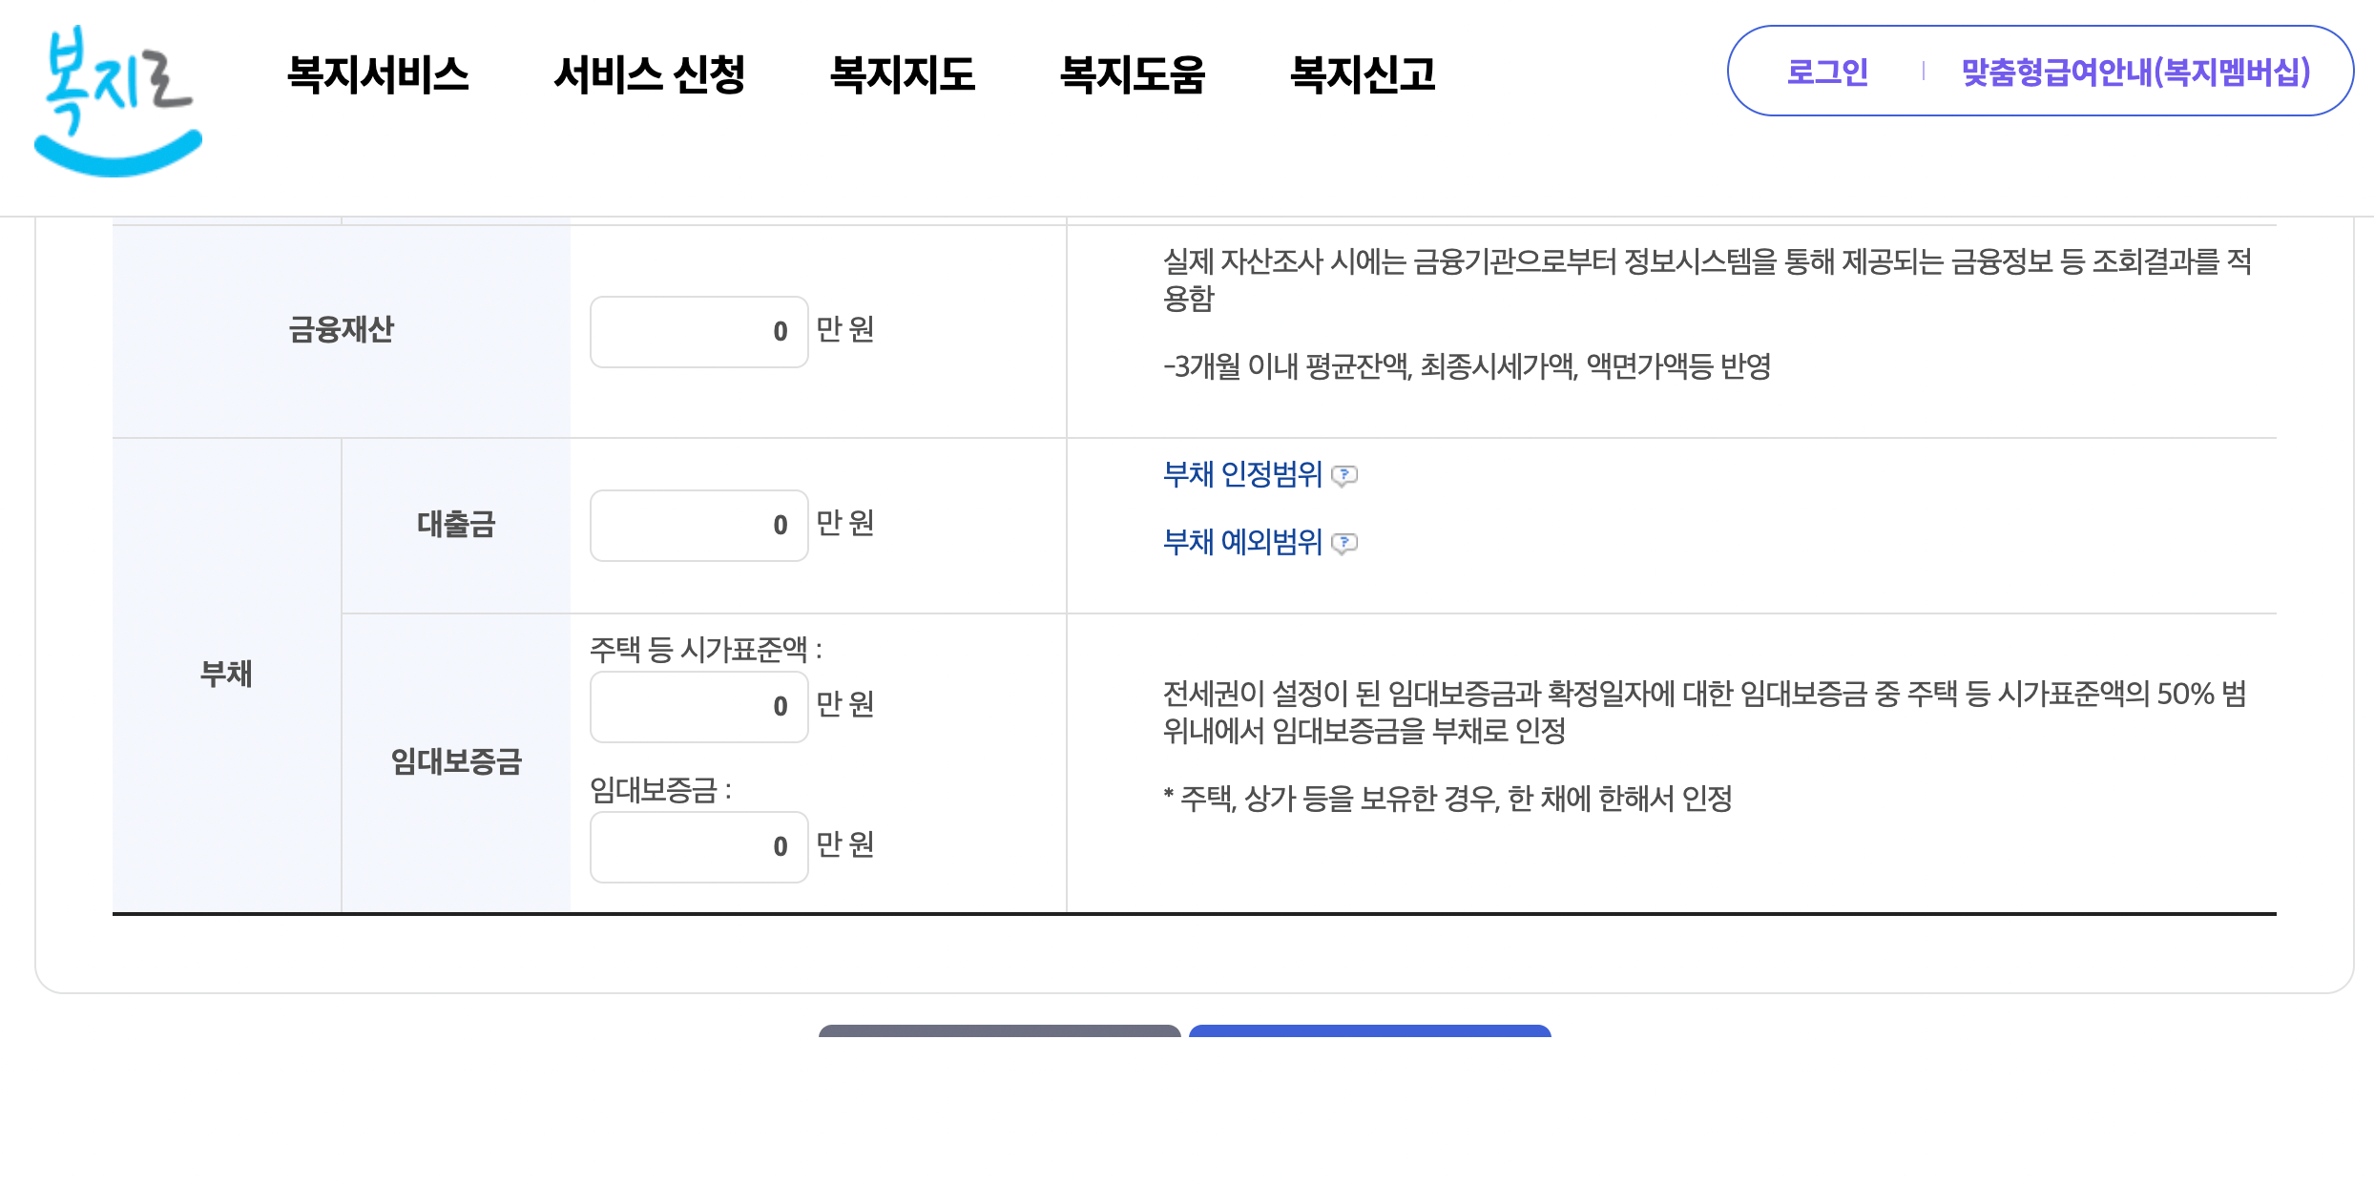The height and width of the screenshot is (1185, 2374).
Task: Open 맞춤형급여안내(복지멤버십) link
Action: point(2135,72)
